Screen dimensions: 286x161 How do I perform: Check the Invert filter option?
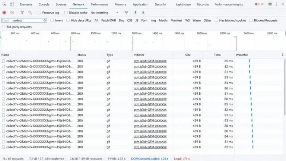[x=52, y=20]
